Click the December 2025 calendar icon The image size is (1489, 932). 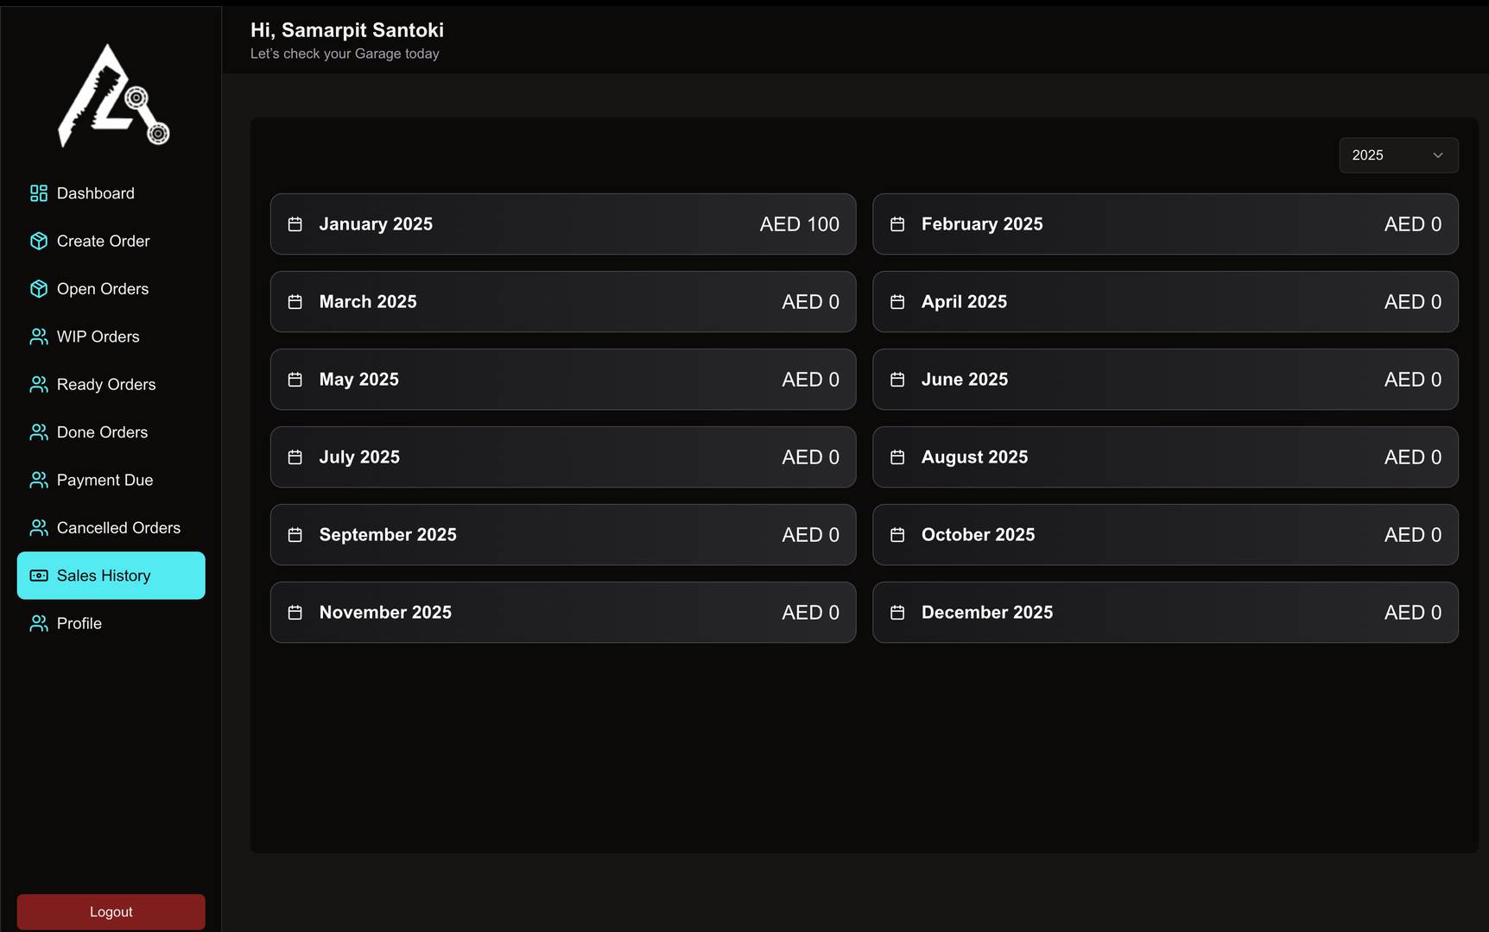[897, 613]
